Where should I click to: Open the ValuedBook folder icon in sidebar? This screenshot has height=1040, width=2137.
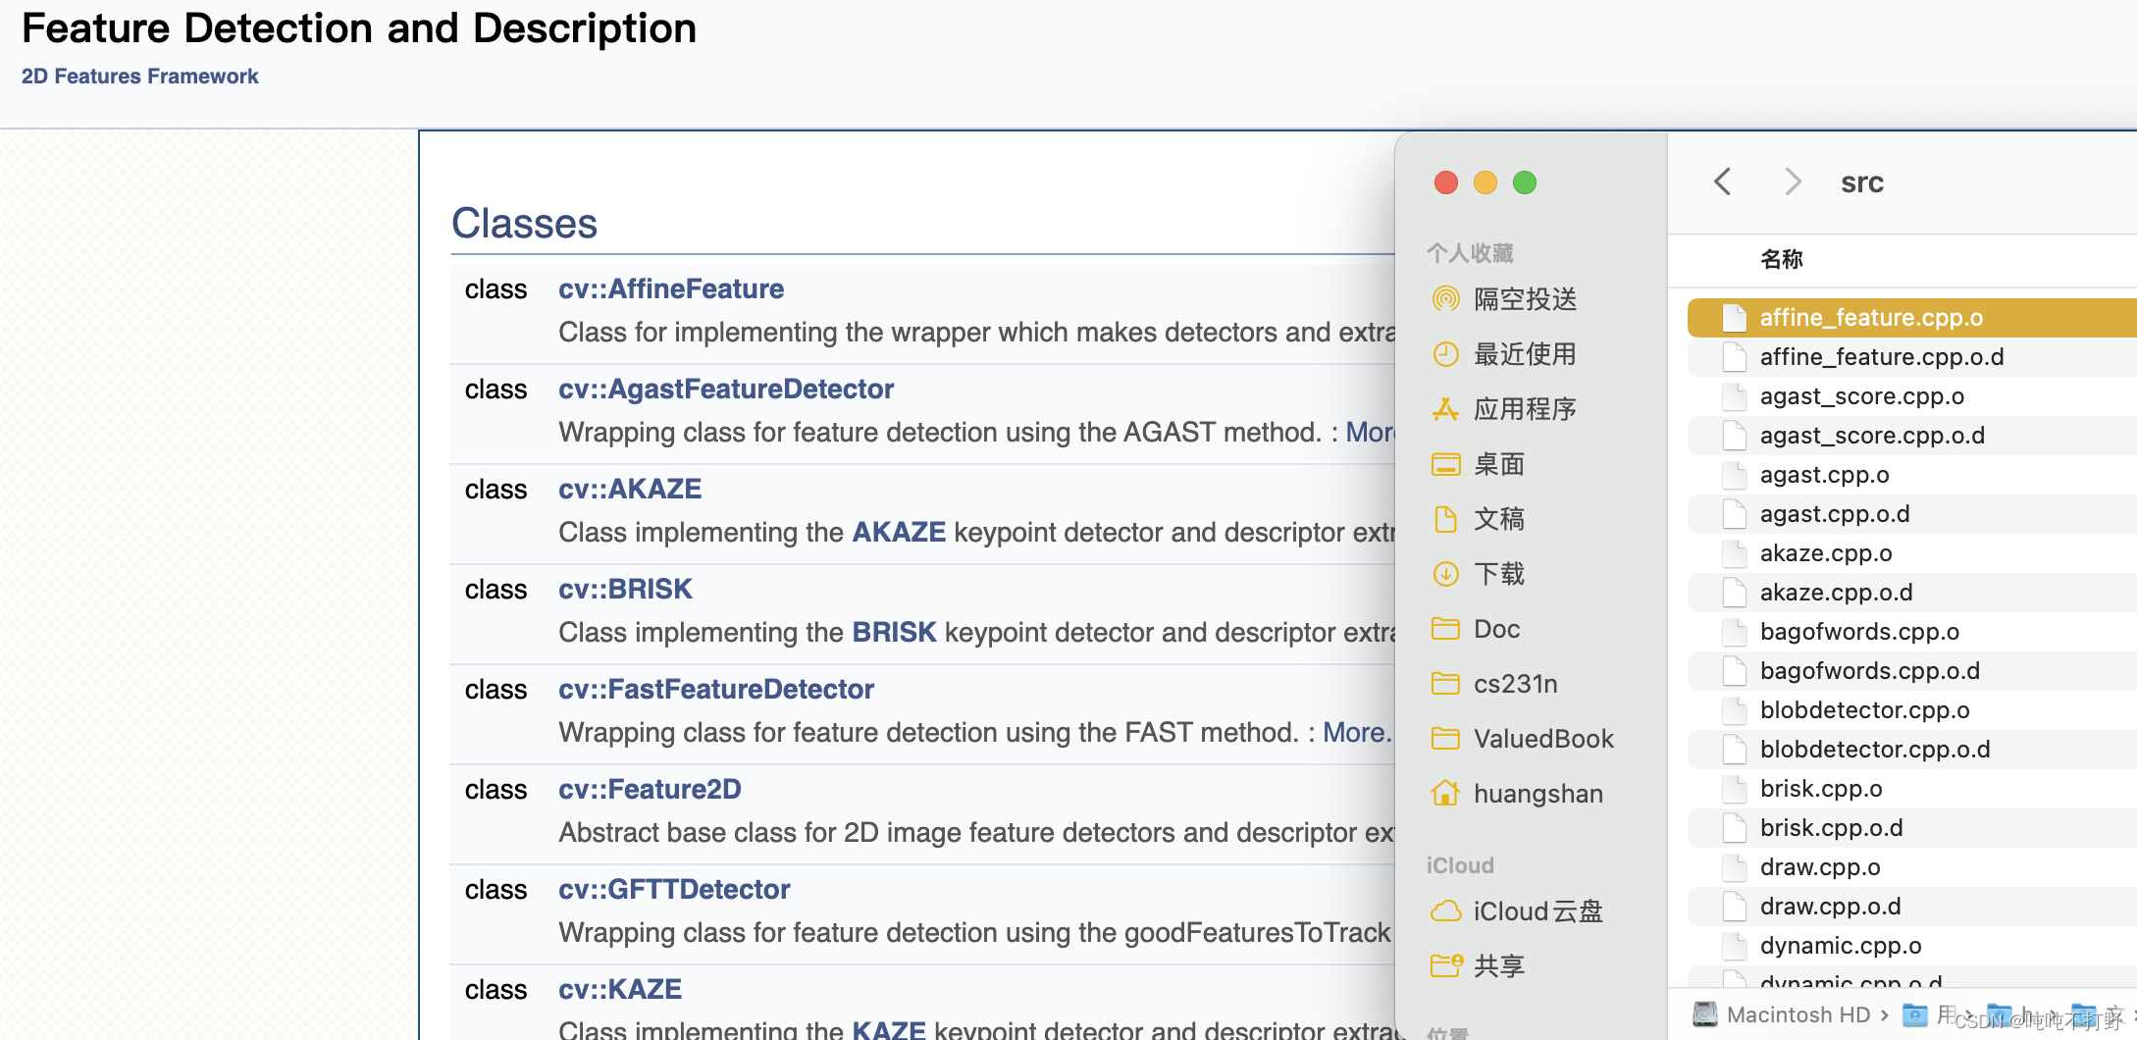1445,738
